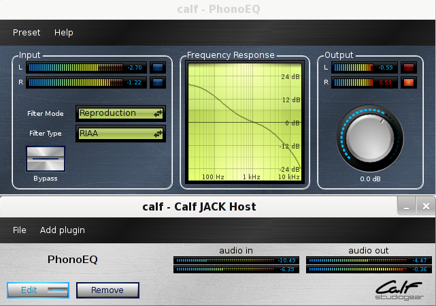Minimize the Calf JACK Host window

coord(407,206)
